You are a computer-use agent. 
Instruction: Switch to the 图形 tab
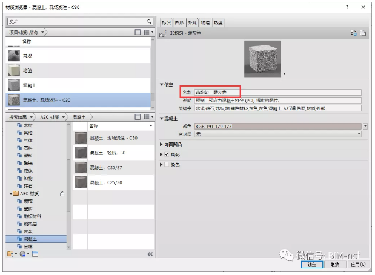pyautogui.click(x=179, y=22)
